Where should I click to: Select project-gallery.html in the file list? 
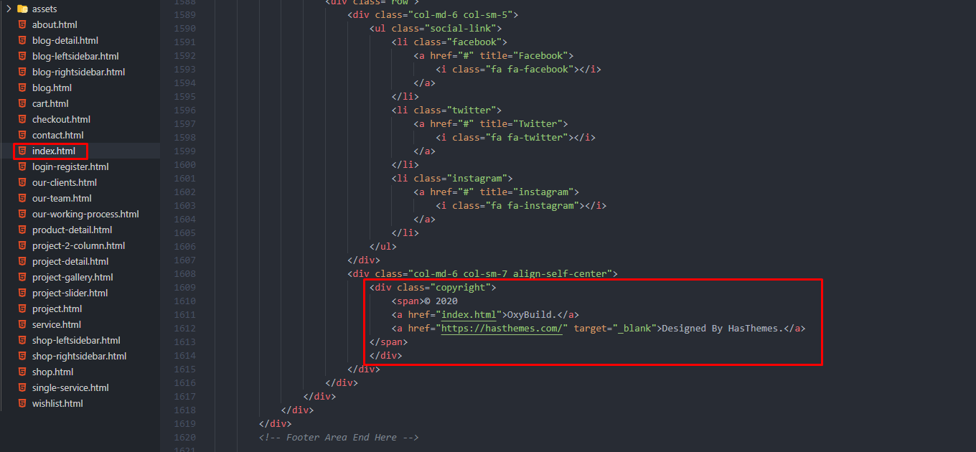(72, 277)
